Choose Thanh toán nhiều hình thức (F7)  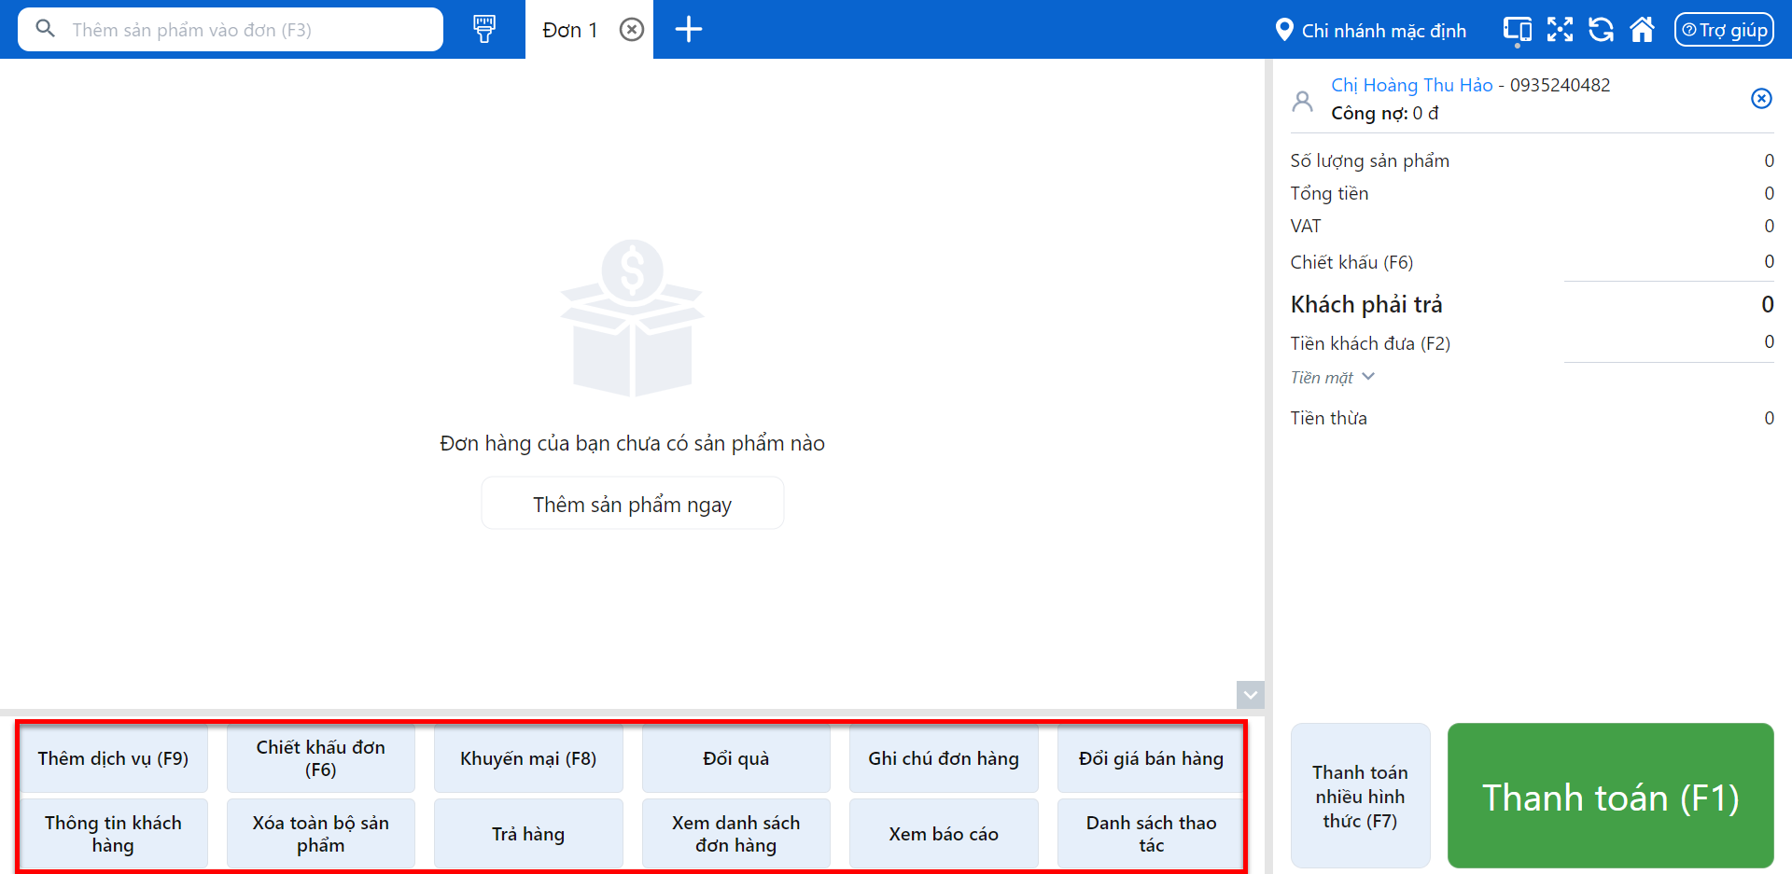(x=1360, y=796)
